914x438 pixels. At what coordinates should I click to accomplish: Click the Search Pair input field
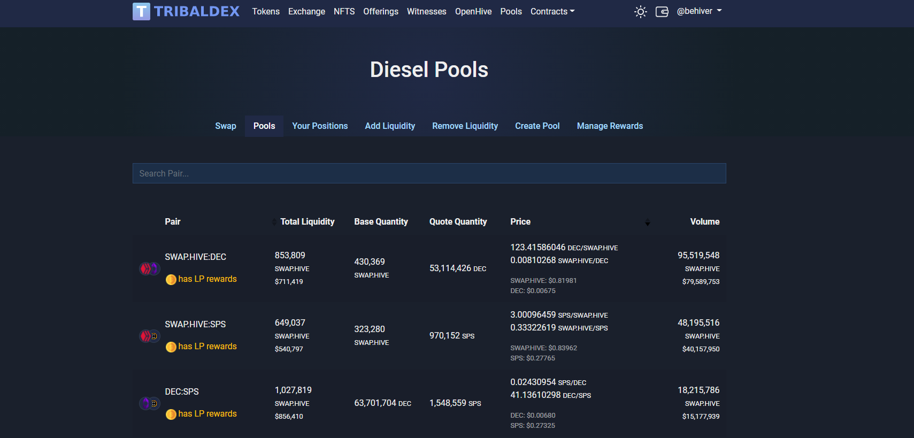pos(429,173)
